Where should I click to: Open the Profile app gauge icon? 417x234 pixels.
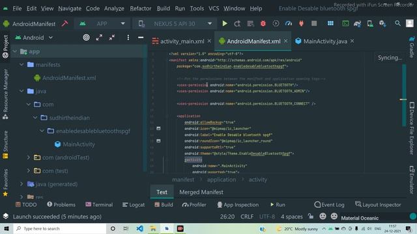(289, 23)
